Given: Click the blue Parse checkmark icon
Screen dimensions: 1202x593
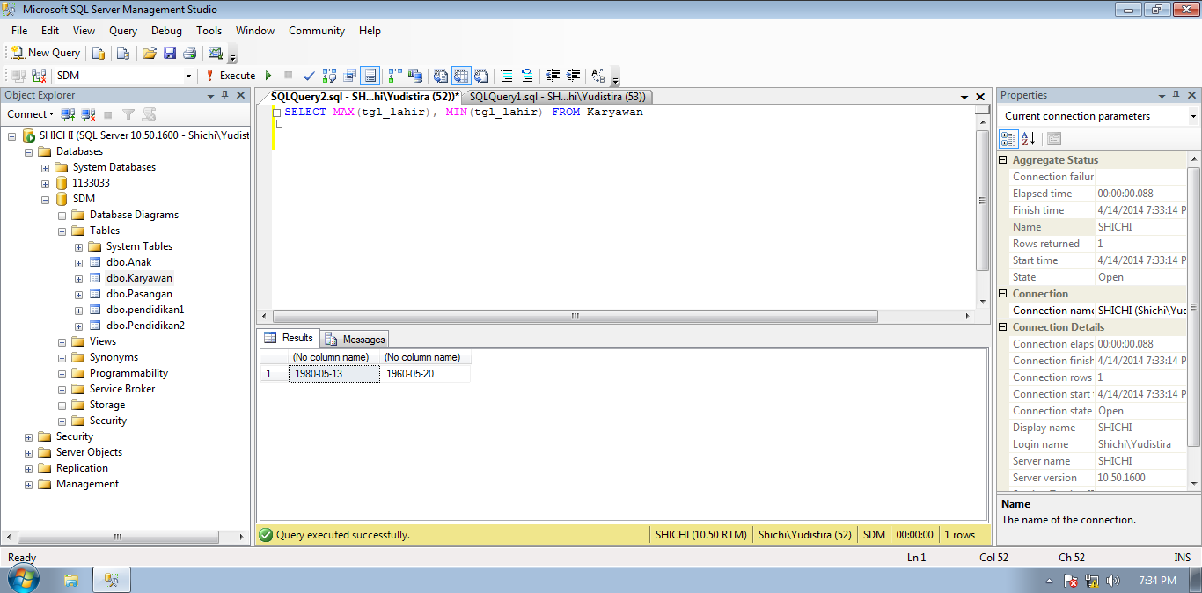Looking at the screenshot, I should click(x=309, y=76).
